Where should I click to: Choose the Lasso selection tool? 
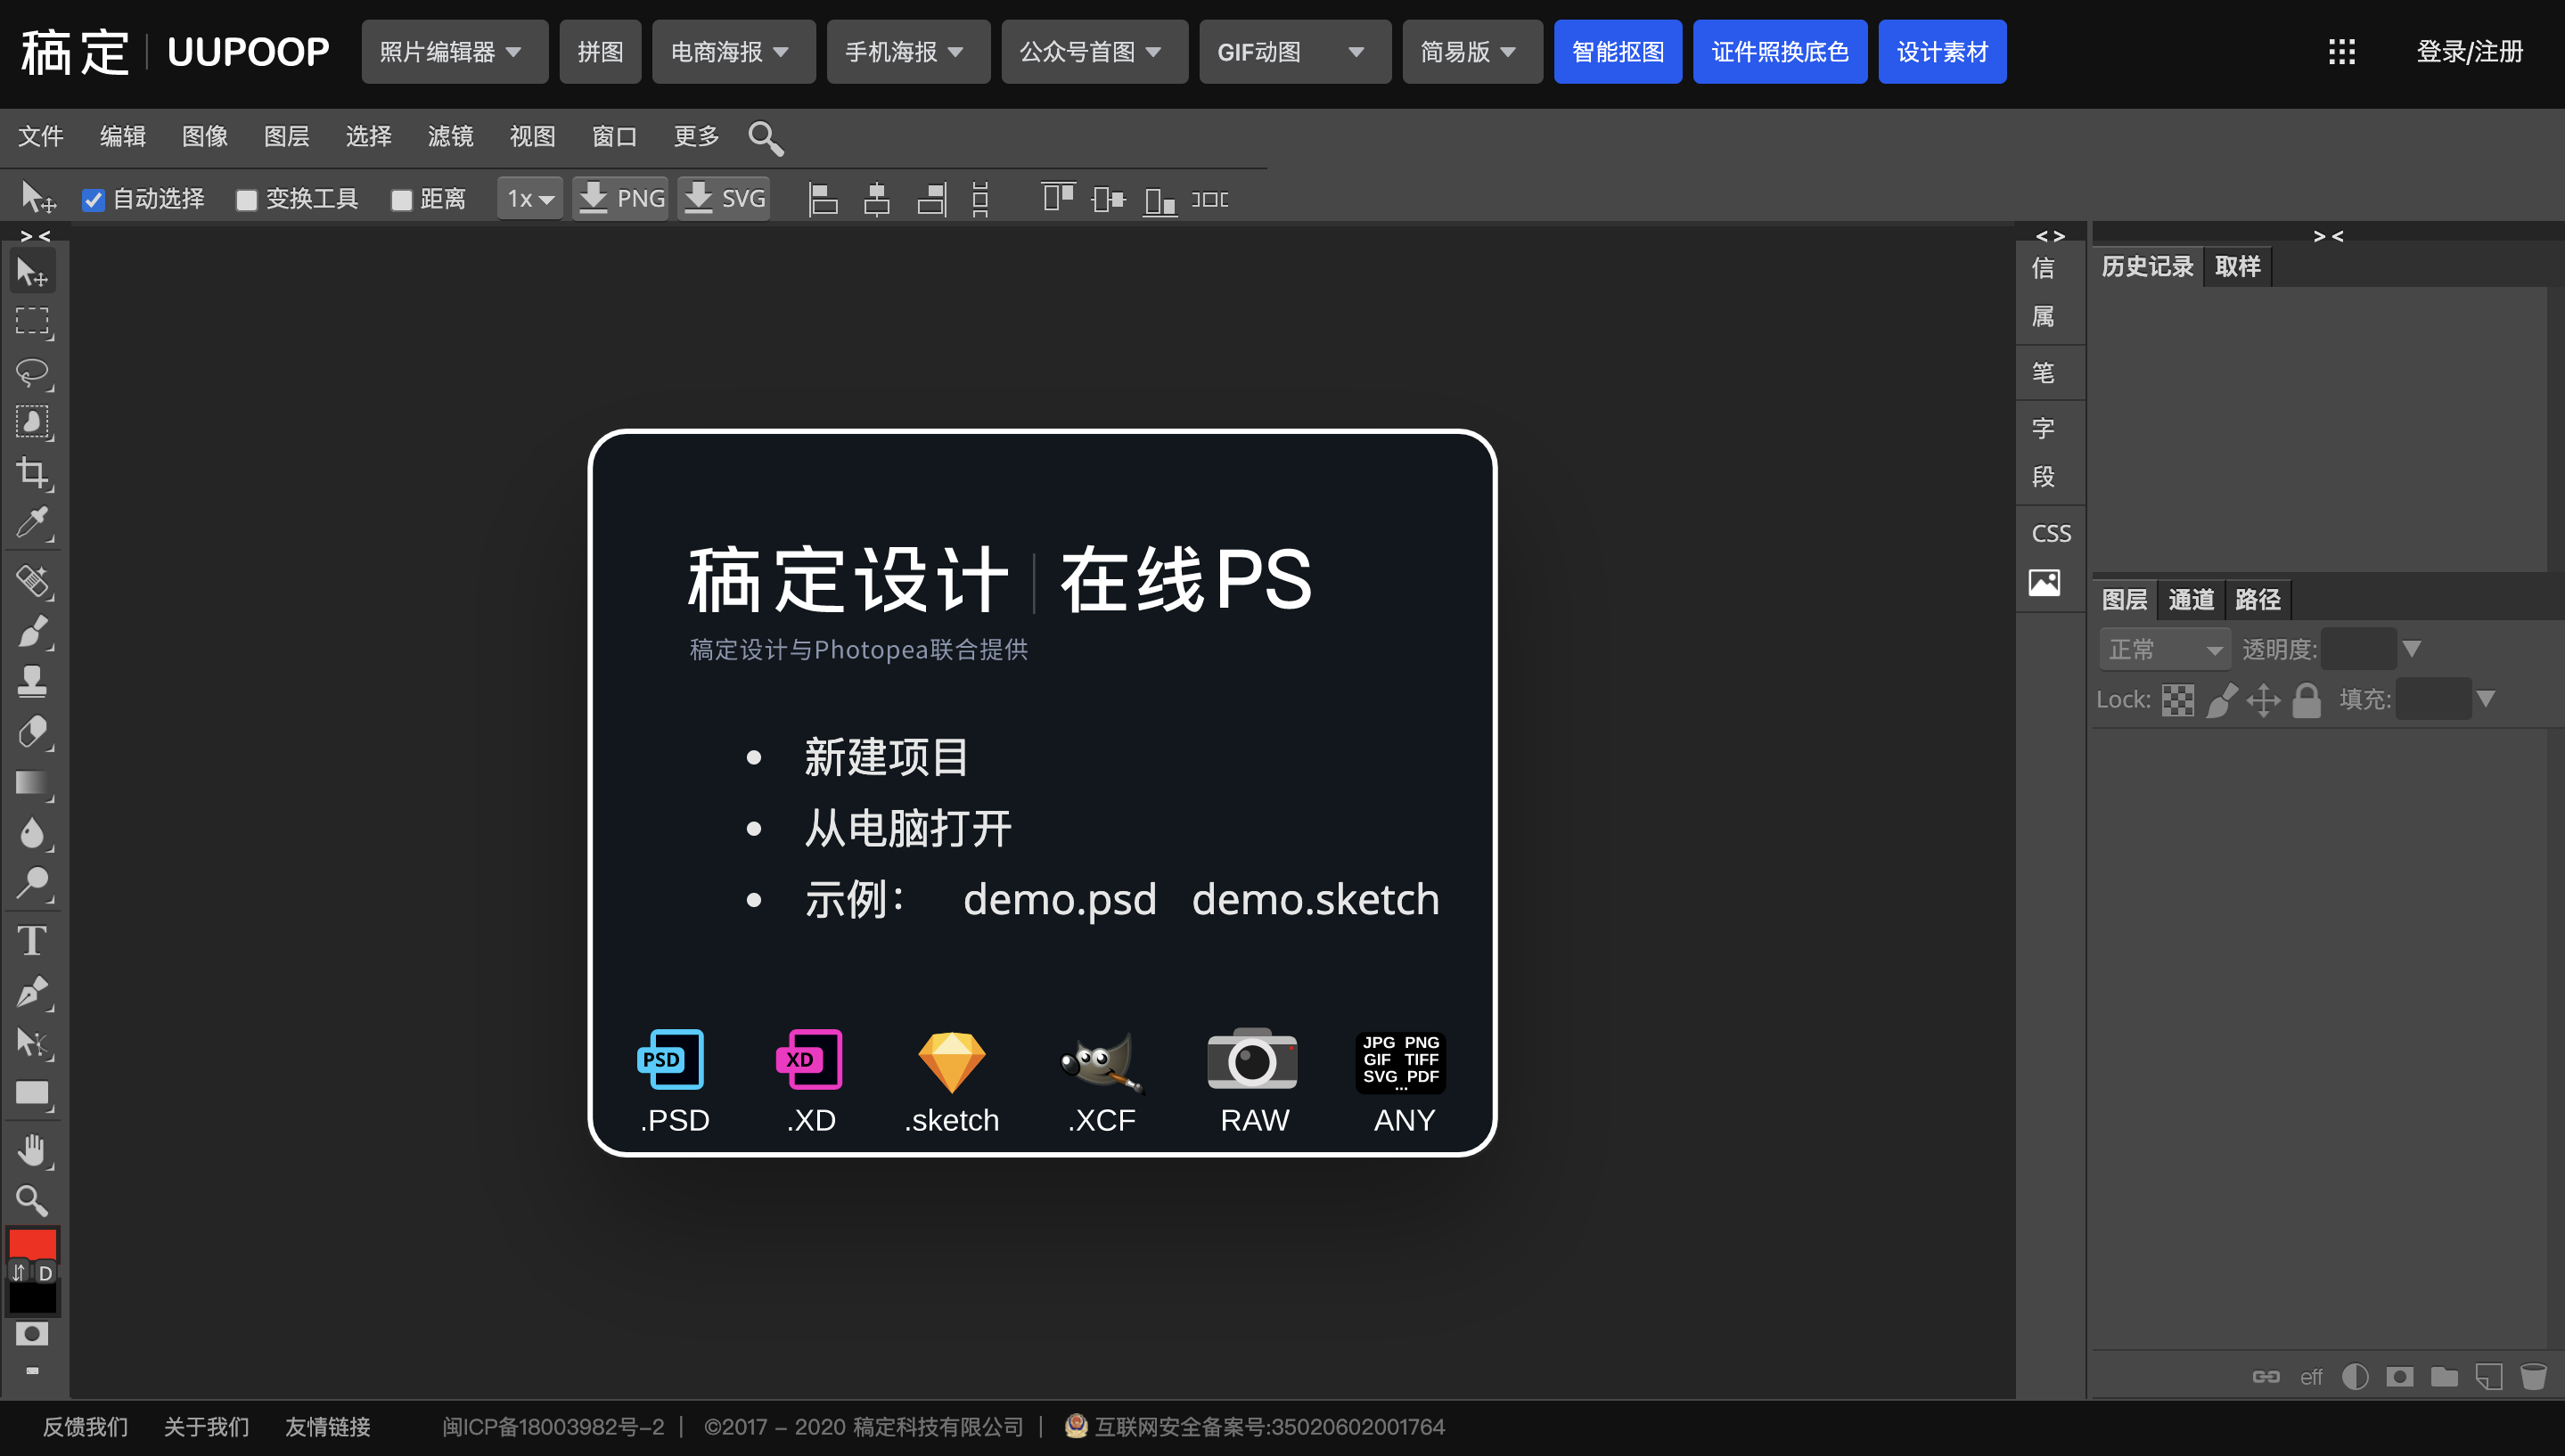(x=32, y=372)
